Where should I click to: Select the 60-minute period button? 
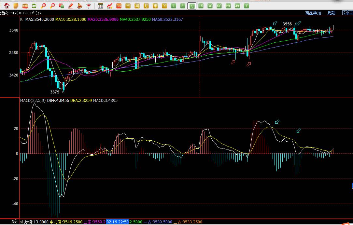tap(219, 6)
